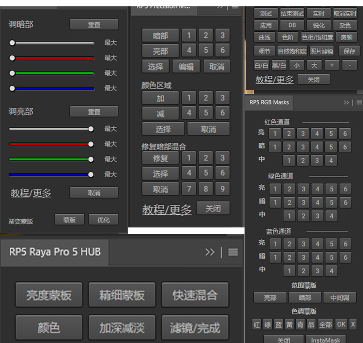Click the 亮度蒙板 button in HUB
The height and width of the screenshot is (343, 363).
(x=49, y=295)
